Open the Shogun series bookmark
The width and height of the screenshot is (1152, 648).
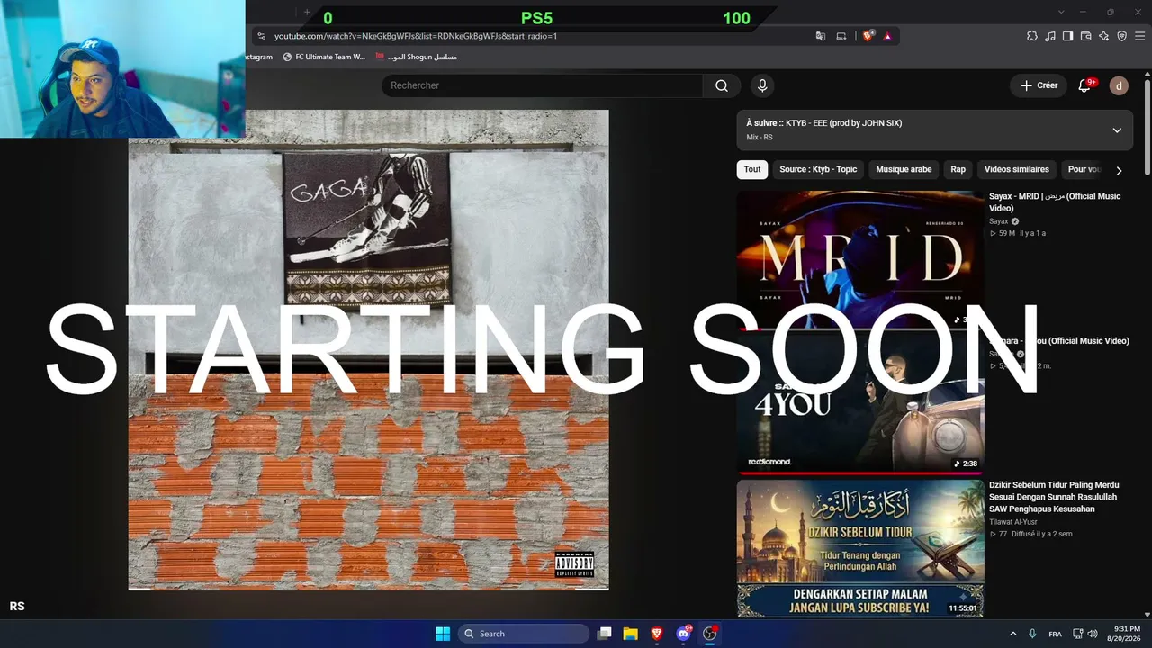417,57
